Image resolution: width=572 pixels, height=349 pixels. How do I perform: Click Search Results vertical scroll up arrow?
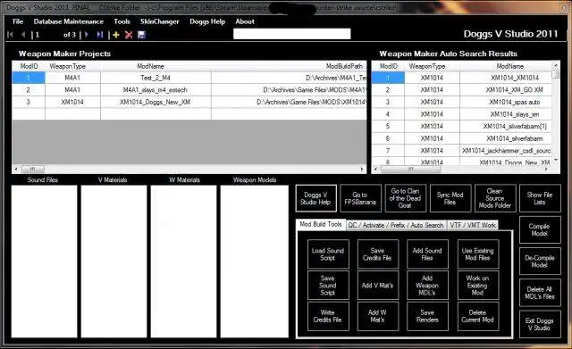(556, 65)
